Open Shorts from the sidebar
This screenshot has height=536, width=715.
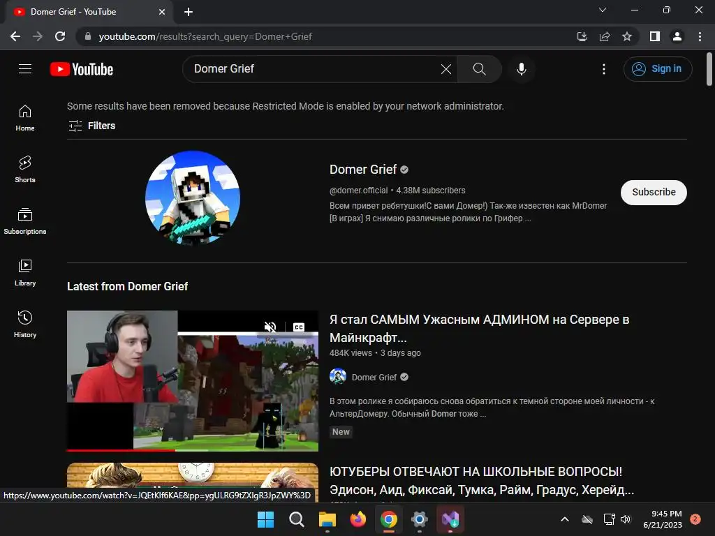coord(25,169)
